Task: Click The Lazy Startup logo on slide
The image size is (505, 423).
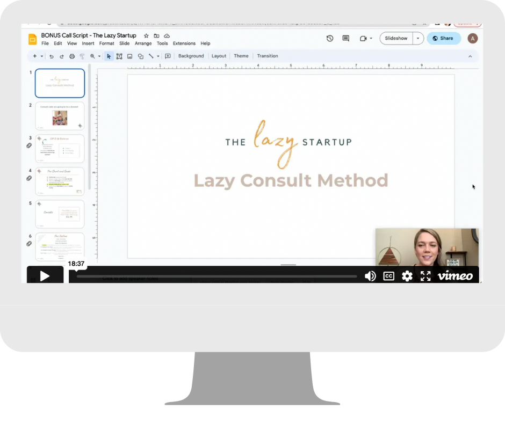Action: tap(288, 144)
